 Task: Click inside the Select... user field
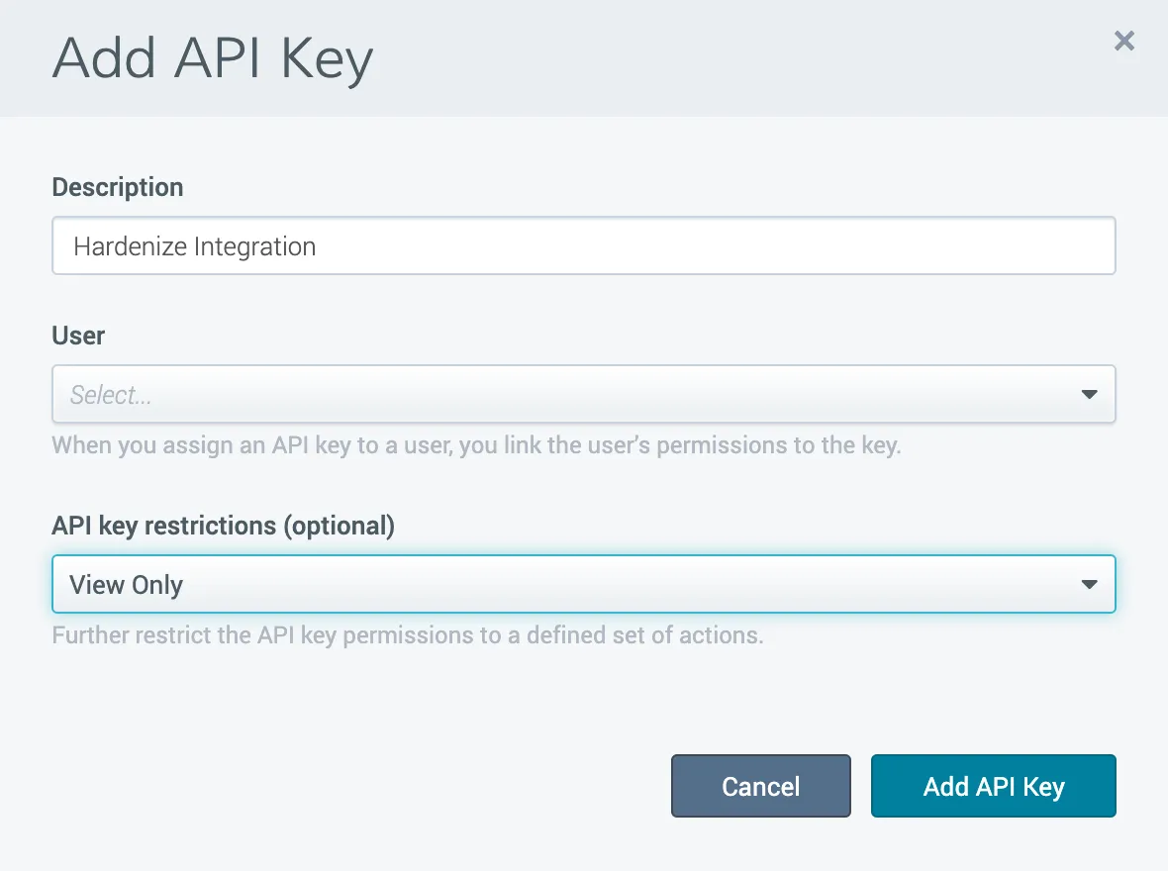(x=396, y=394)
